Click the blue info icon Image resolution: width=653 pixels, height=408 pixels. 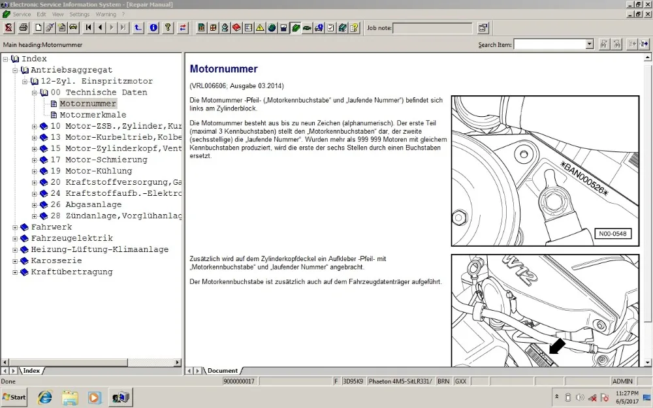point(153,27)
